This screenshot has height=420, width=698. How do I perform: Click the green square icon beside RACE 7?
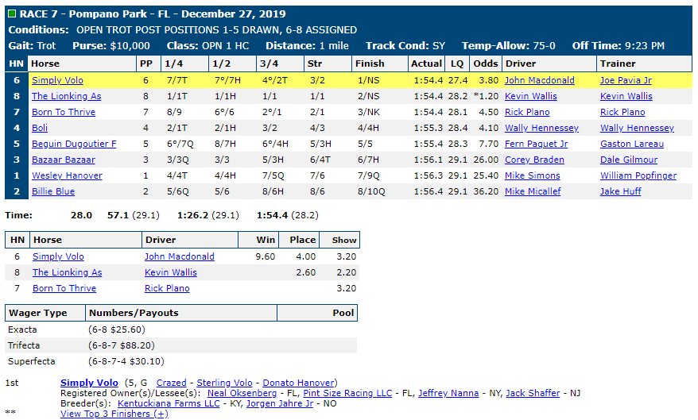[x=12, y=13]
